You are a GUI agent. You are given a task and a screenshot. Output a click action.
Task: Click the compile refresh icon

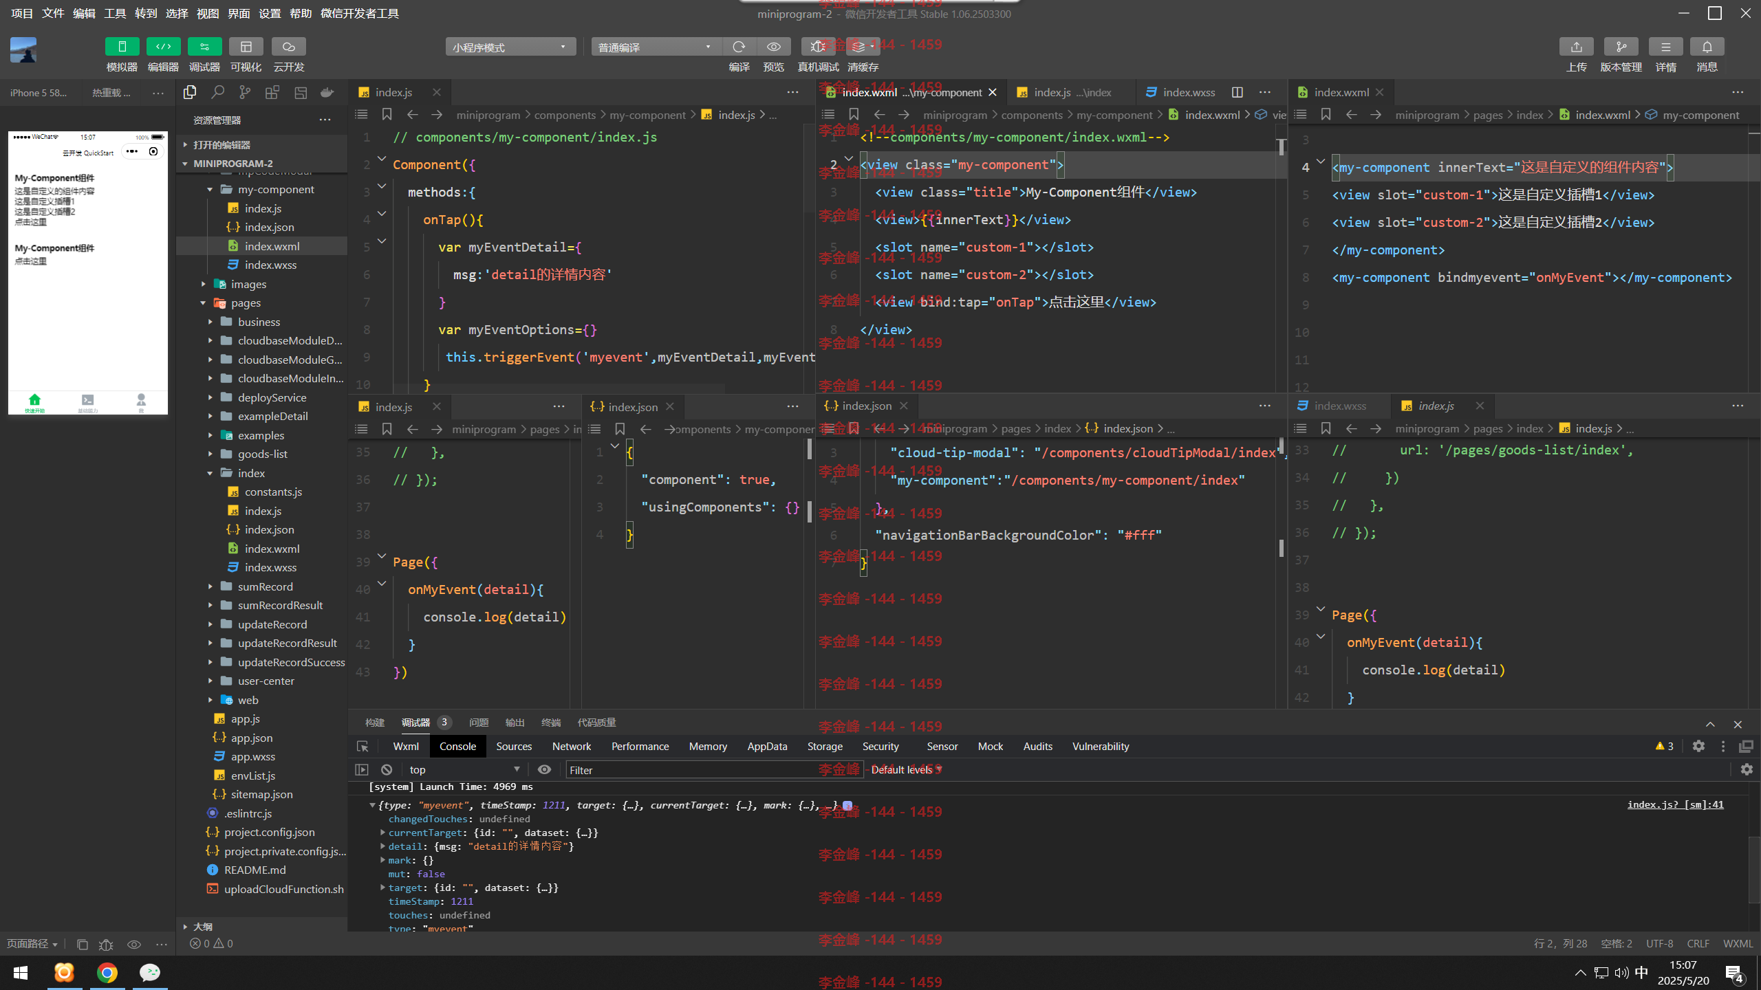click(739, 47)
